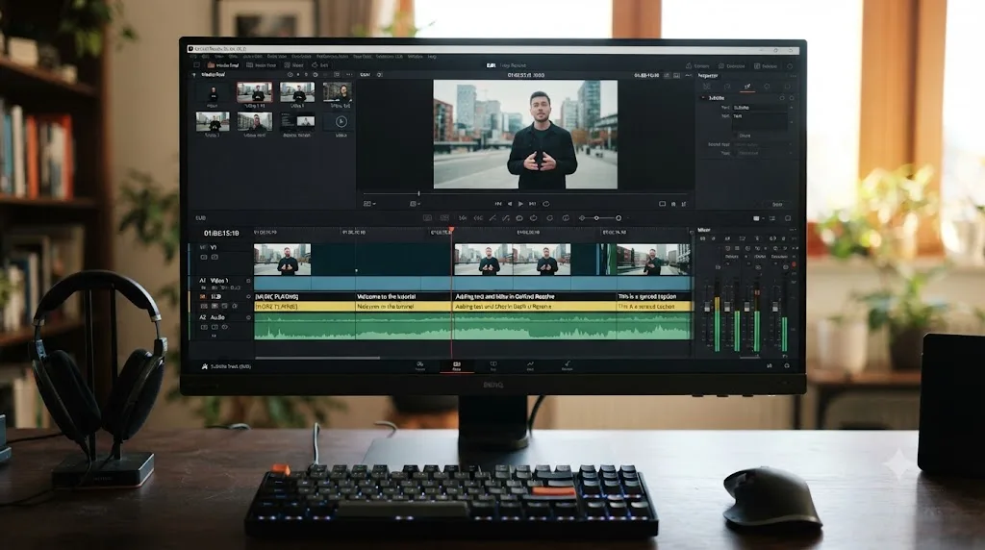Select the first video clip on V1 track
The height and width of the screenshot is (550, 985).
tap(282, 260)
